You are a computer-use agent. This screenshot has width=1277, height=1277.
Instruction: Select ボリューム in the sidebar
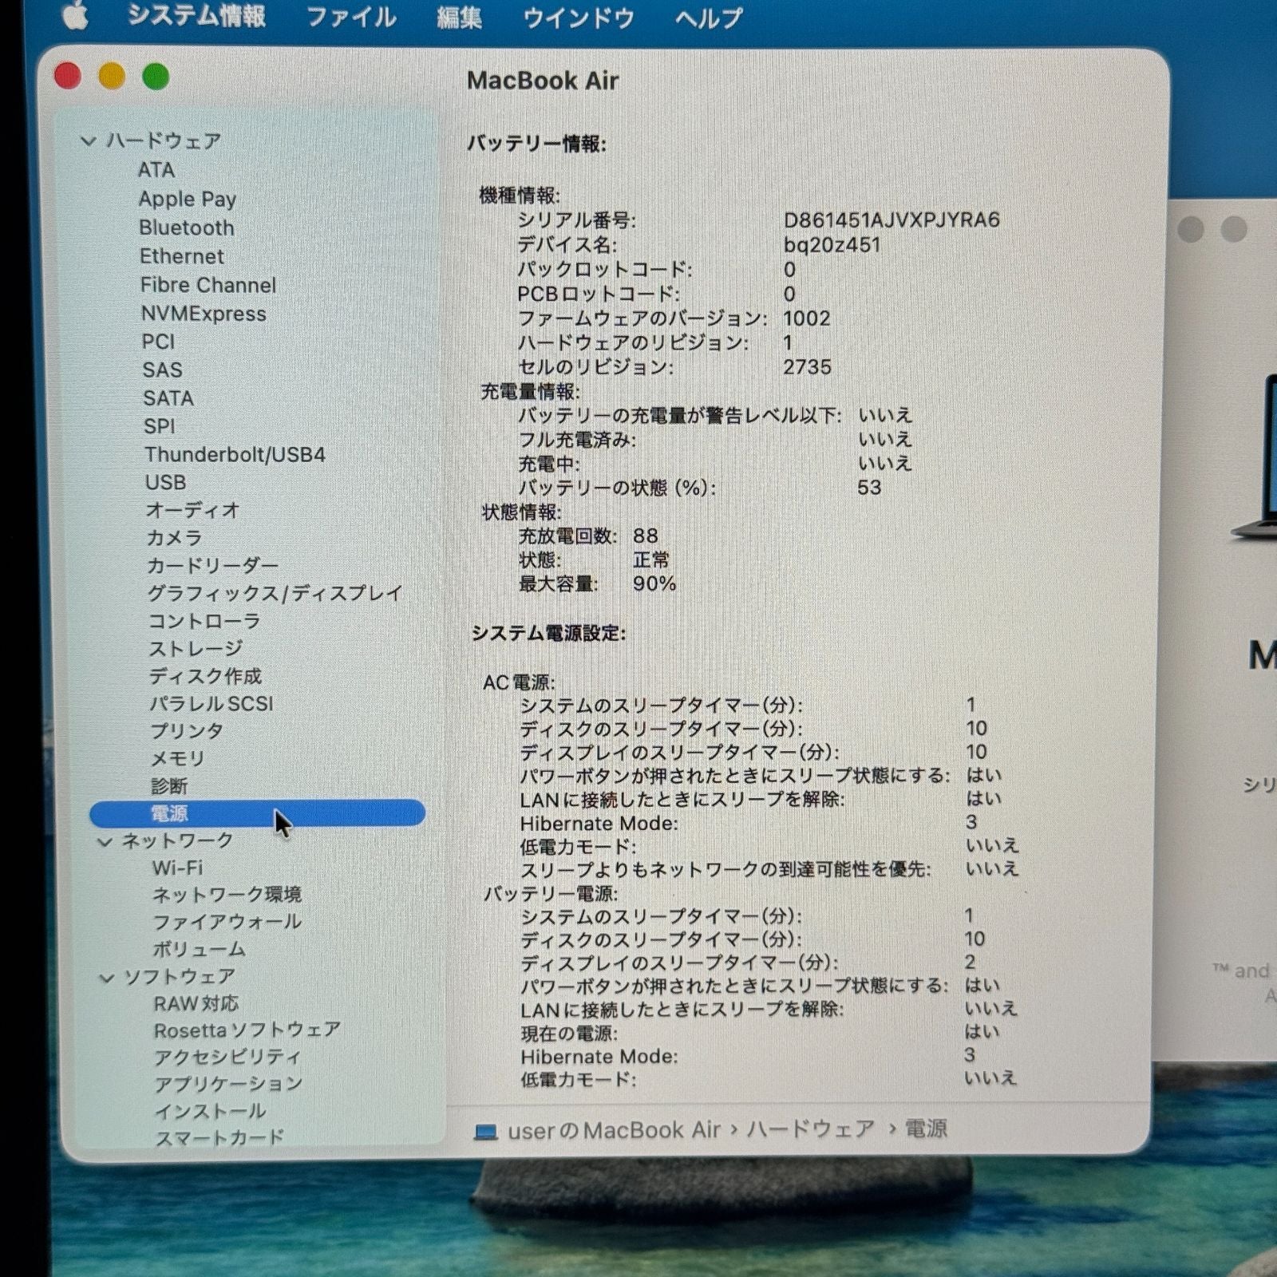[199, 950]
